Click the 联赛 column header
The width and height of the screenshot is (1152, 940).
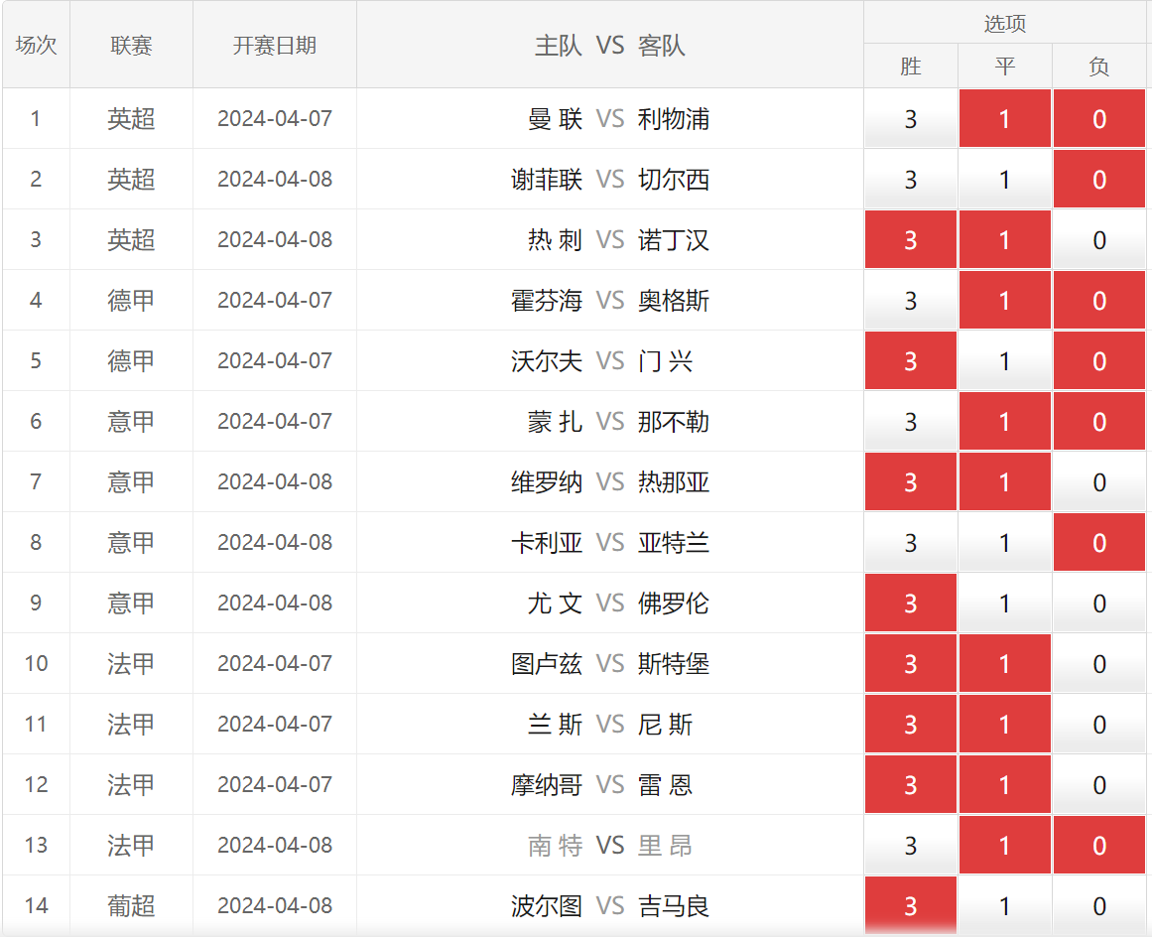(132, 45)
